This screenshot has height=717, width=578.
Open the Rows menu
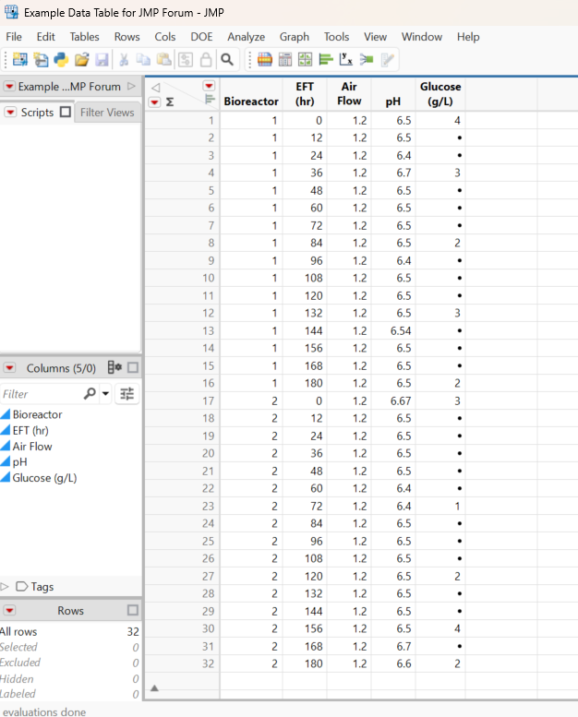click(126, 37)
